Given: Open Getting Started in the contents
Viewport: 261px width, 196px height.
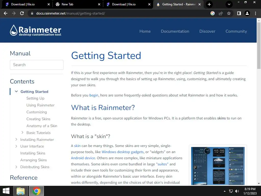Looking at the screenshot, I should [34, 92].
